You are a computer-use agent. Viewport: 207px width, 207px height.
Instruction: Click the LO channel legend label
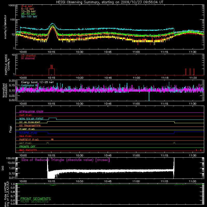(x=28, y=56)
